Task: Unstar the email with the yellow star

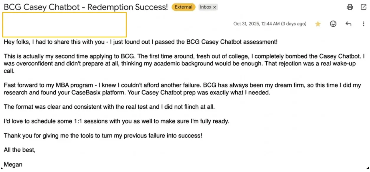Action: click(318, 24)
